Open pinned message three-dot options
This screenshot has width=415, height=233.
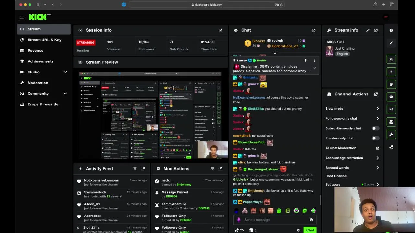(314, 61)
